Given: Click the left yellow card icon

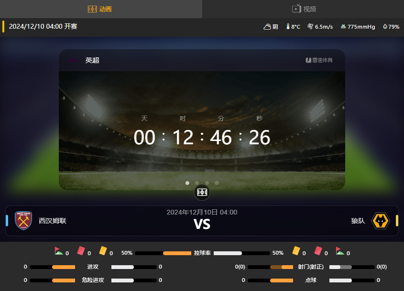Looking at the screenshot, I should coord(103,251).
